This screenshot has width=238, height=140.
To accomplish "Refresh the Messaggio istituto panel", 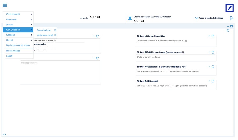I will 97,58.
